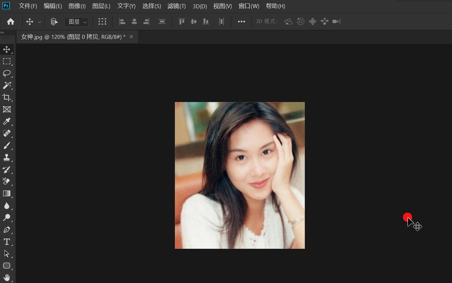Screen dimensions: 452x283
Task: Align right edges of layers
Action: click(x=146, y=22)
